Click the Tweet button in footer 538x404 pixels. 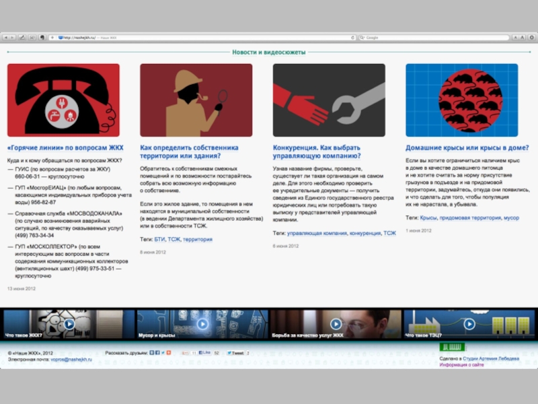coord(235,353)
